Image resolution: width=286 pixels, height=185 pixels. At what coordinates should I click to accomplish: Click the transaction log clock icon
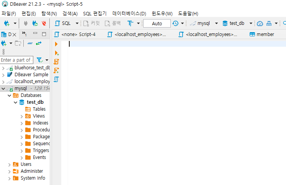(x=175, y=23)
